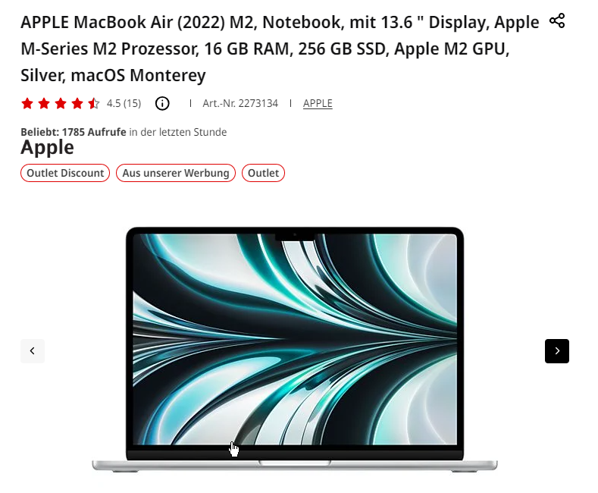Open the 4.5 (15) reviews count
Viewport: 598px width, 493px height.
[x=124, y=103]
